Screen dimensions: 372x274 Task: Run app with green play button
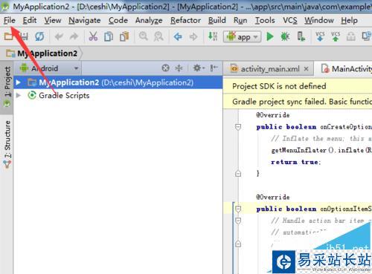270,37
